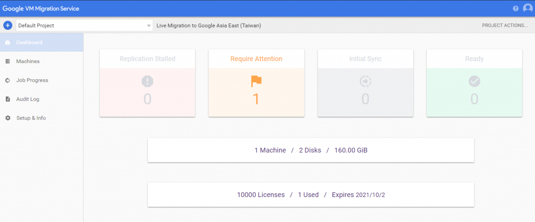535x222 pixels.
Task: Click the '2 Disks' summary text
Action: tap(310, 150)
